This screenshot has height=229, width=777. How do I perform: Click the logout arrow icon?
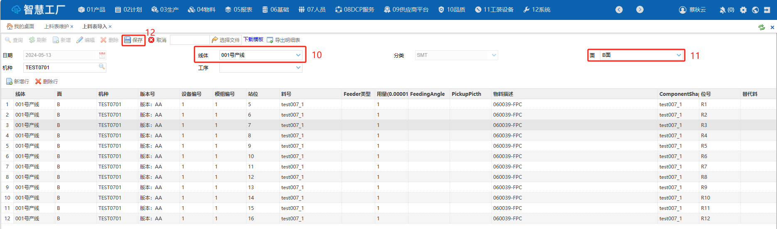(767, 10)
